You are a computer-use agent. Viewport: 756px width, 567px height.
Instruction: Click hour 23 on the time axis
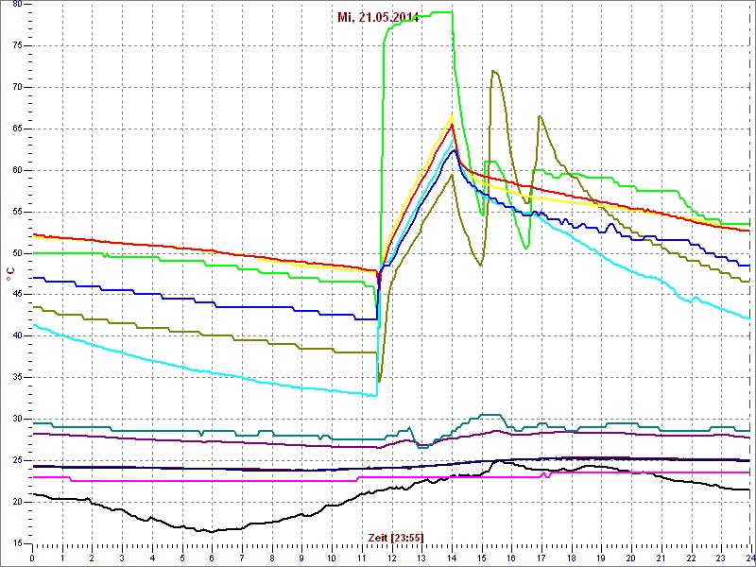(721, 558)
